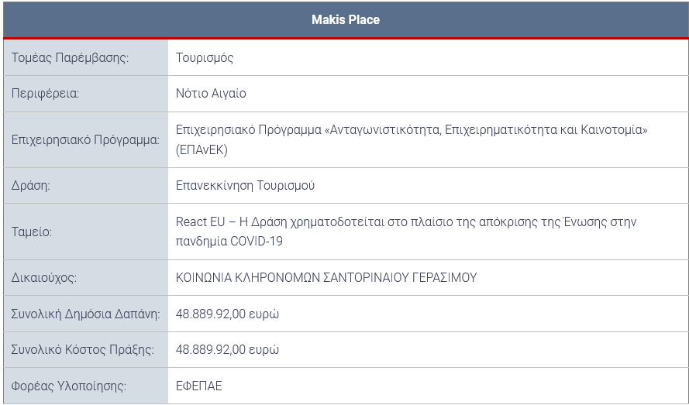This screenshot has height=405, width=689.
Task: Select the Φορέας Υλοποίησης label
Action: pos(68,386)
